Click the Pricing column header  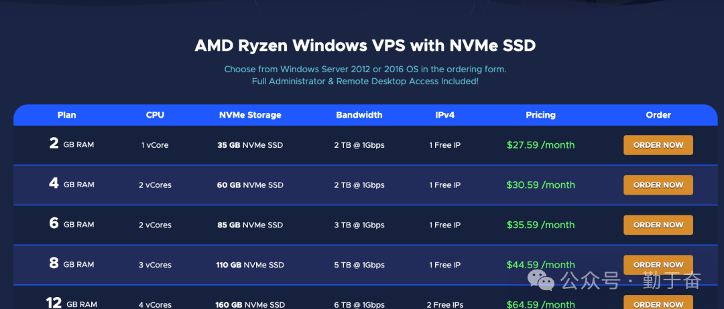coord(541,115)
